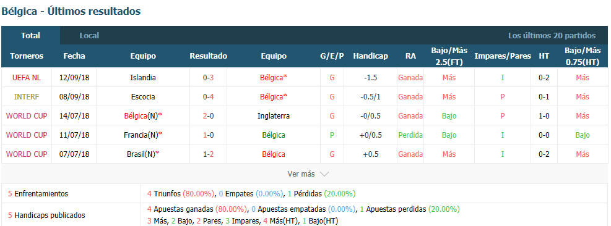Click the Impares/Pares column header
The image size is (611, 226).
point(502,56)
